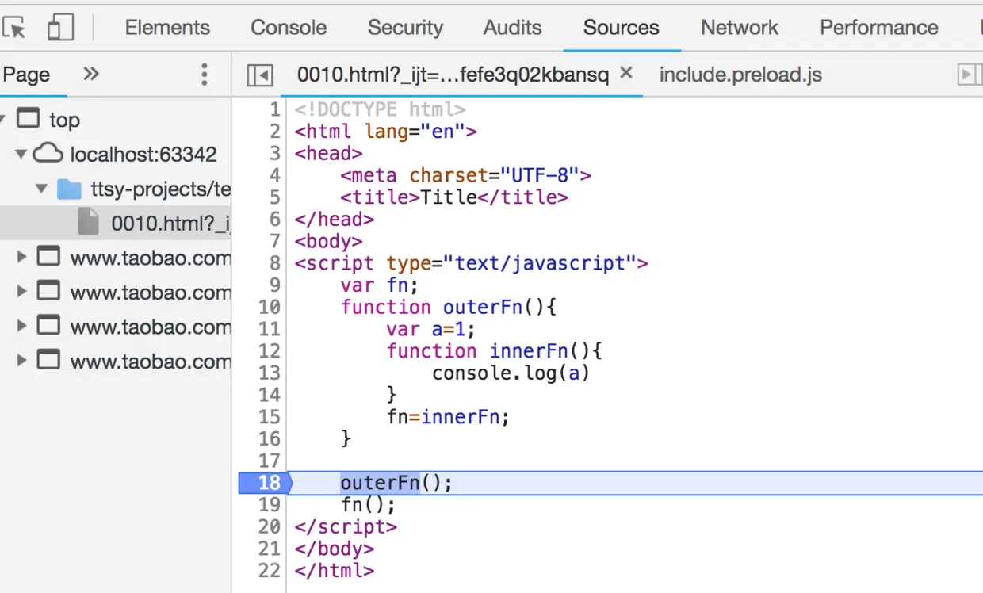The image size is (983, 593).
Task: Click the 0010.html document icon
Action: [x=89, y=223]
